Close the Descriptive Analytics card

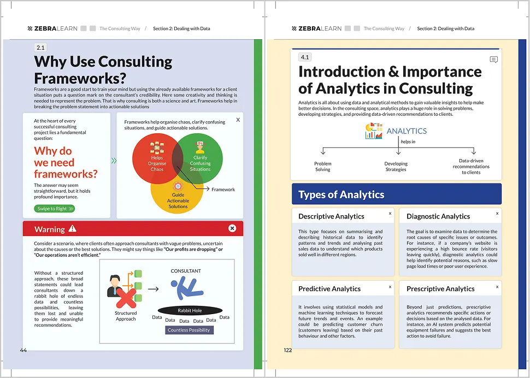point(390,214)
